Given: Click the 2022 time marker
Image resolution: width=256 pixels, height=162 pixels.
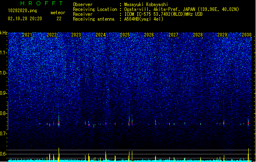Looking at the screenshot, I should [x=52, y=35].
